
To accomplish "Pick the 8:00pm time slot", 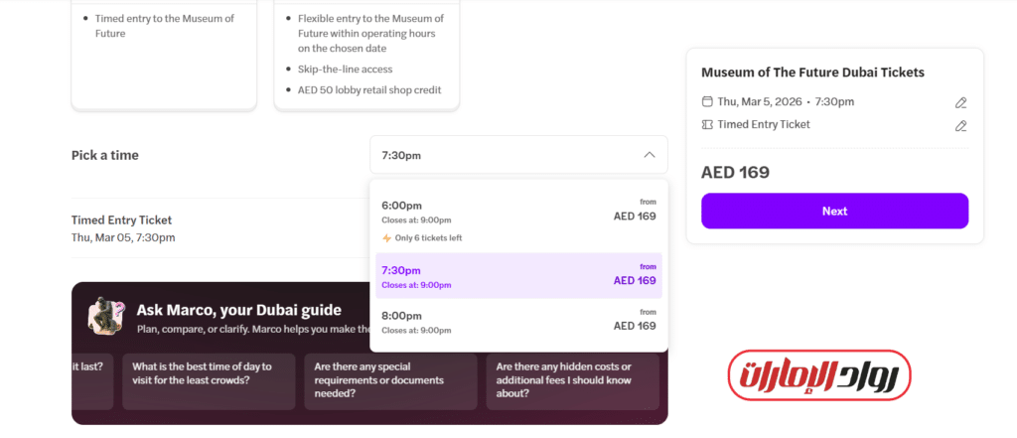I will pos(517,321).
